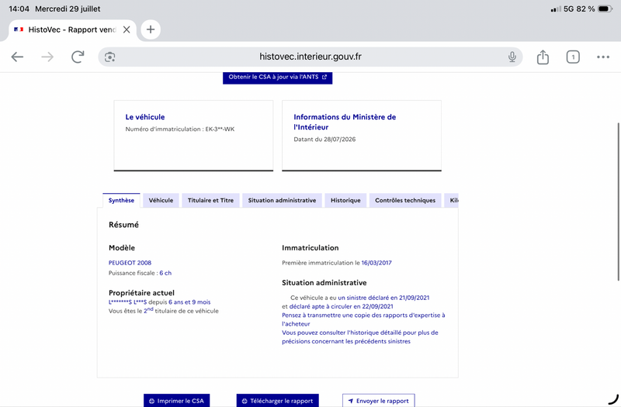Focus the histovec.interieur.gouv.fr address bar
This screenshot has width=621, height=407.
[x=310, y=57]
